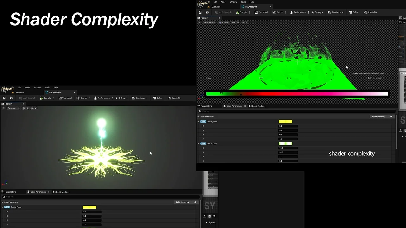Viewport: 406px width, 228px height.
Task: Click the Search field in upper-right User Parameters
Action: pyautogui.click(x=297, y=111)
